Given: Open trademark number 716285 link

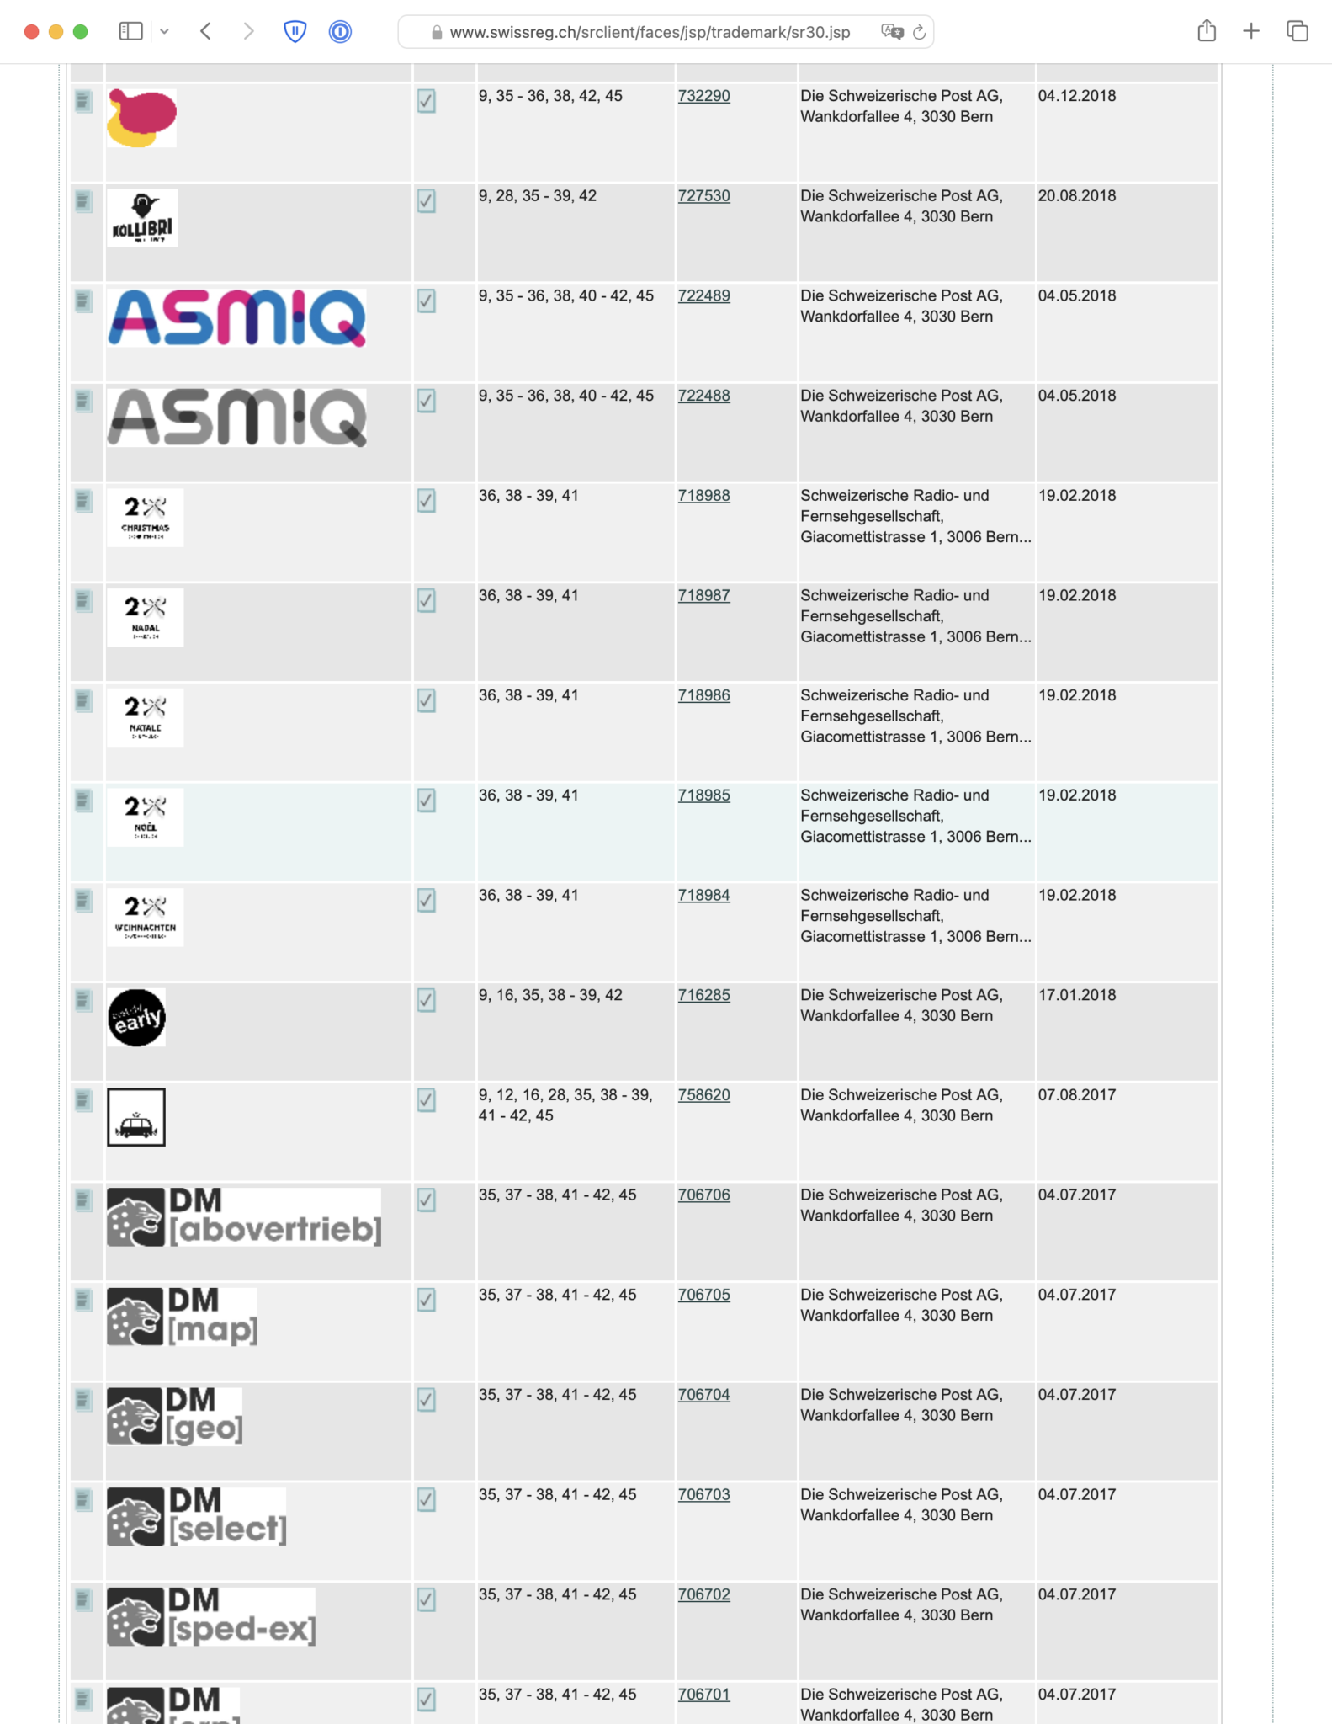Looking at the screenshot, I should 704,995.
